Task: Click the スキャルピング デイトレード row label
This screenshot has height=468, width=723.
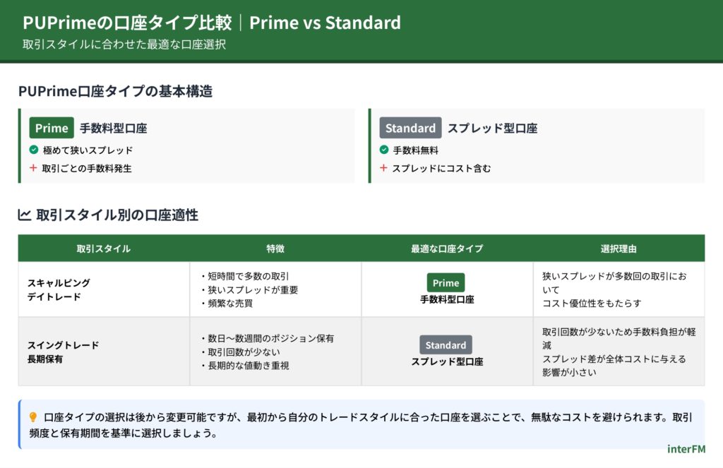Action: point(59,289)
